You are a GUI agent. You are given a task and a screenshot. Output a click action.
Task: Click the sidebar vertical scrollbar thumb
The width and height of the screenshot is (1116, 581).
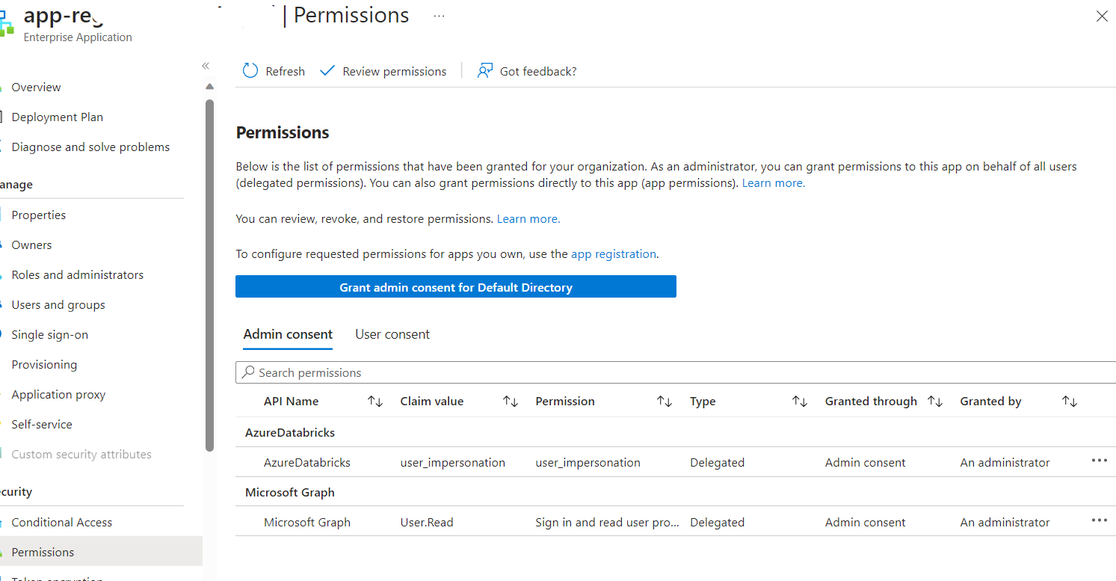pyautogui.click(x=209, y=275)
